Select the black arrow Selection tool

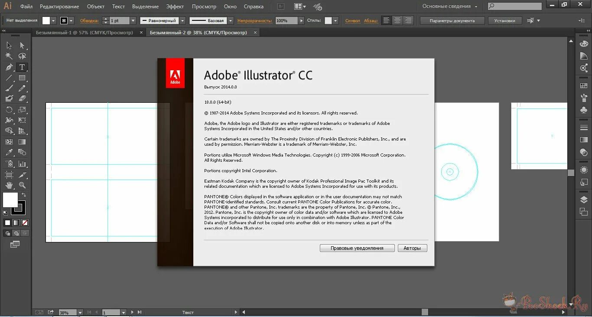(9, 45)
